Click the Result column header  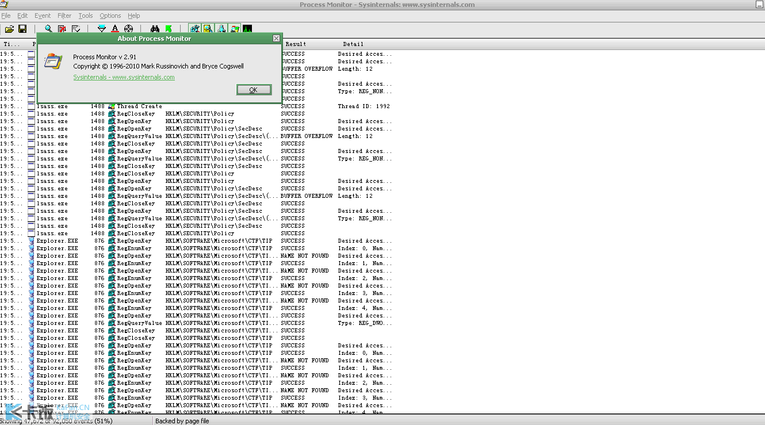coord(296,44)
